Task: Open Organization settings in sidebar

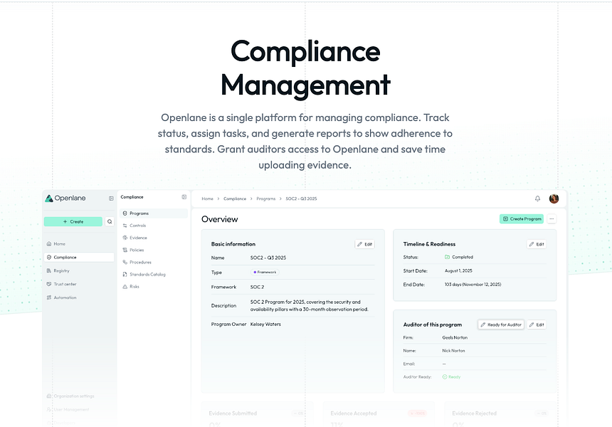Action: 70,396
